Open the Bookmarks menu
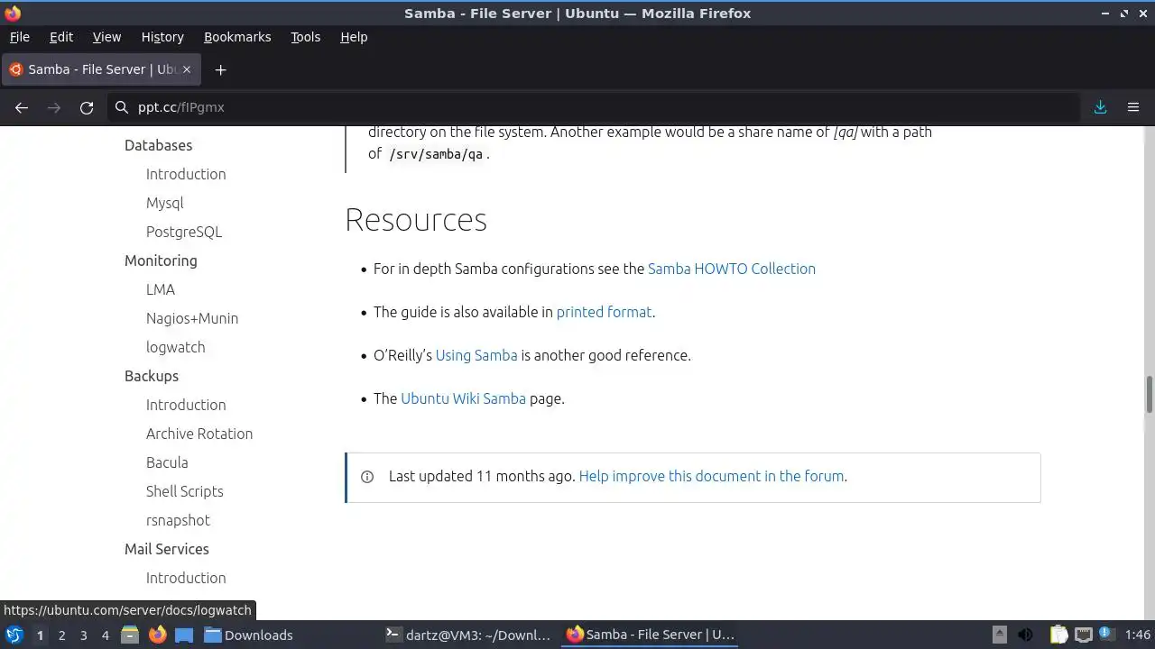This screenshot has height=649, width=1155. coord(237,37)
